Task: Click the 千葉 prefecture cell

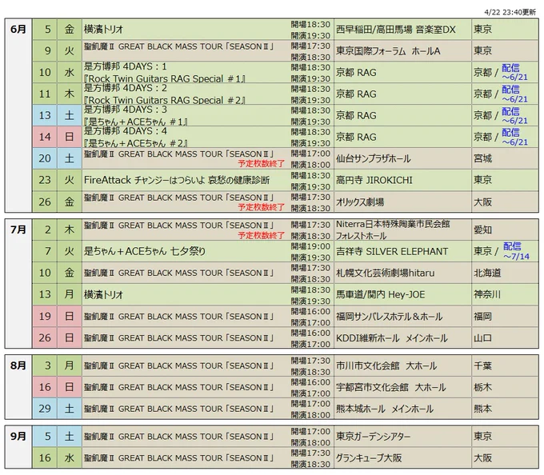Action: click(505, 365)
